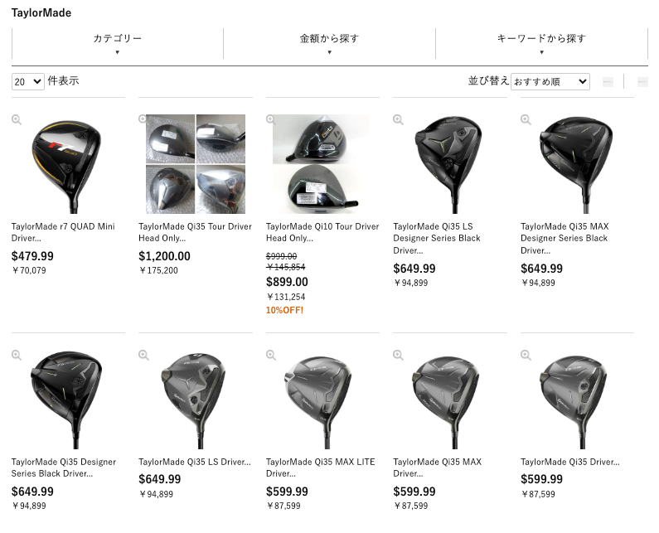
Task: Open the 20 items-per-page dropdown
Action: [x=27, y=81]
